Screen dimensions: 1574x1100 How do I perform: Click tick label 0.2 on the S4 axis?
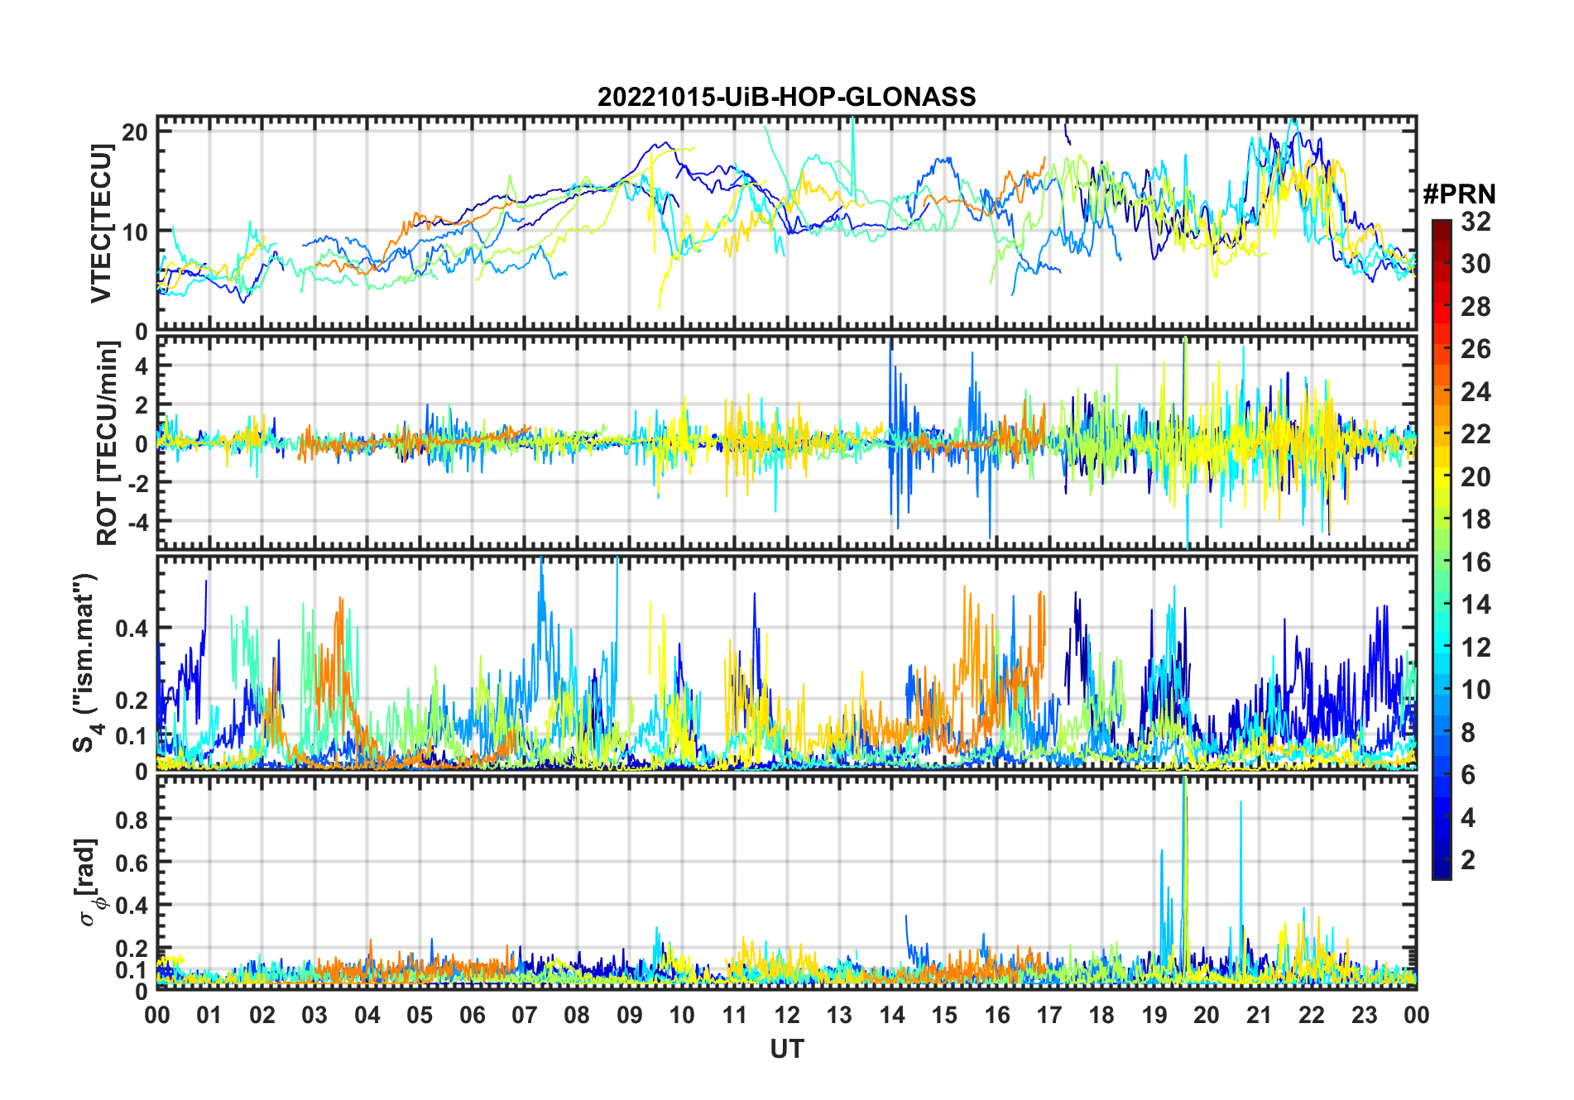pos(132,700)
